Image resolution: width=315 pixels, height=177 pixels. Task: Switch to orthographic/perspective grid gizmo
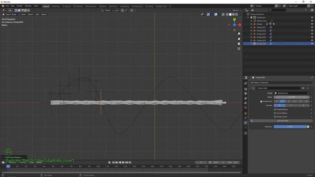239,49
